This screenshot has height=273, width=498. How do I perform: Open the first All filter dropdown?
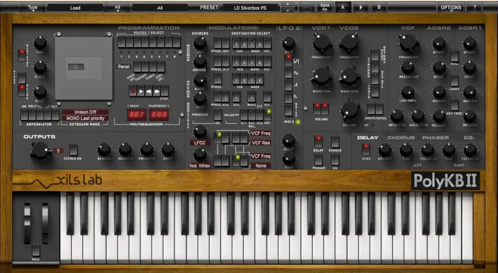[x=117, y=7]
